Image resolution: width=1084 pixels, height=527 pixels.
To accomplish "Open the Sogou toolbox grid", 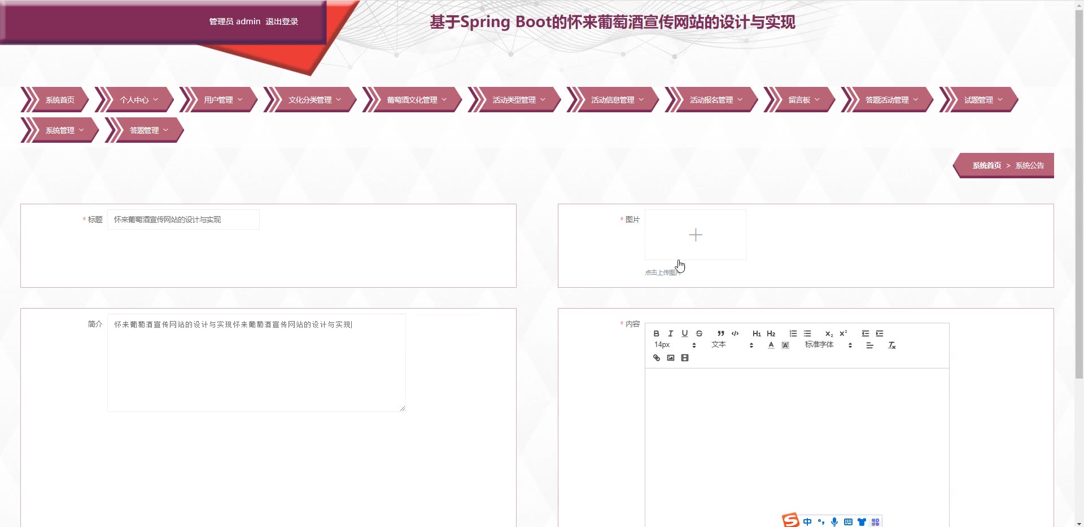I will pos(875,522).
